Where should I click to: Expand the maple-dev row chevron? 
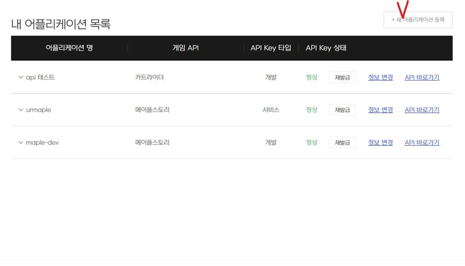click(21, 142)
